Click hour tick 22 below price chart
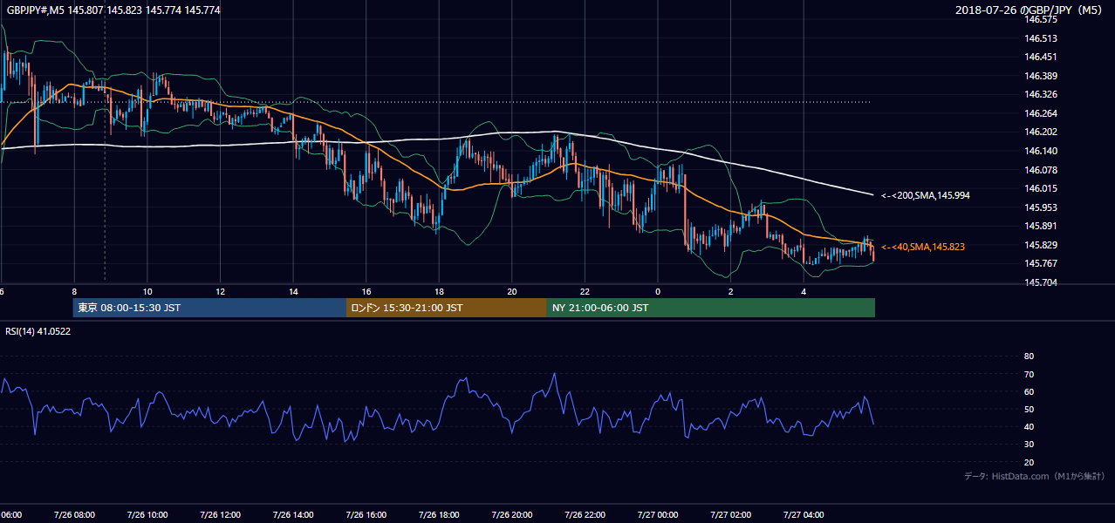This screenshot has width=1115, height=523. tap(585, 291)
